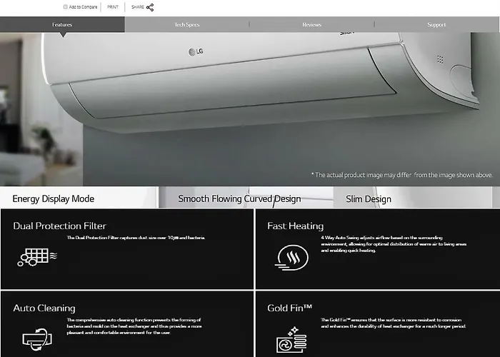Click the Auto Cleaning heading
The image size is (500, 357).
click(x=44, y=308)
